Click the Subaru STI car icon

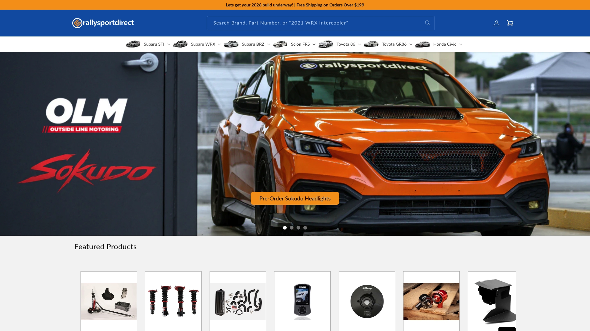(x=133, y=44)
